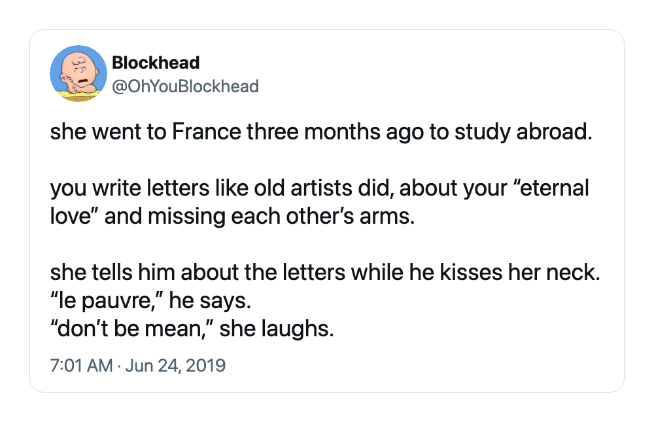Screen dimensions: 654x422
Task: Click the word 'France' in the tweet
Action: point(207,132)
